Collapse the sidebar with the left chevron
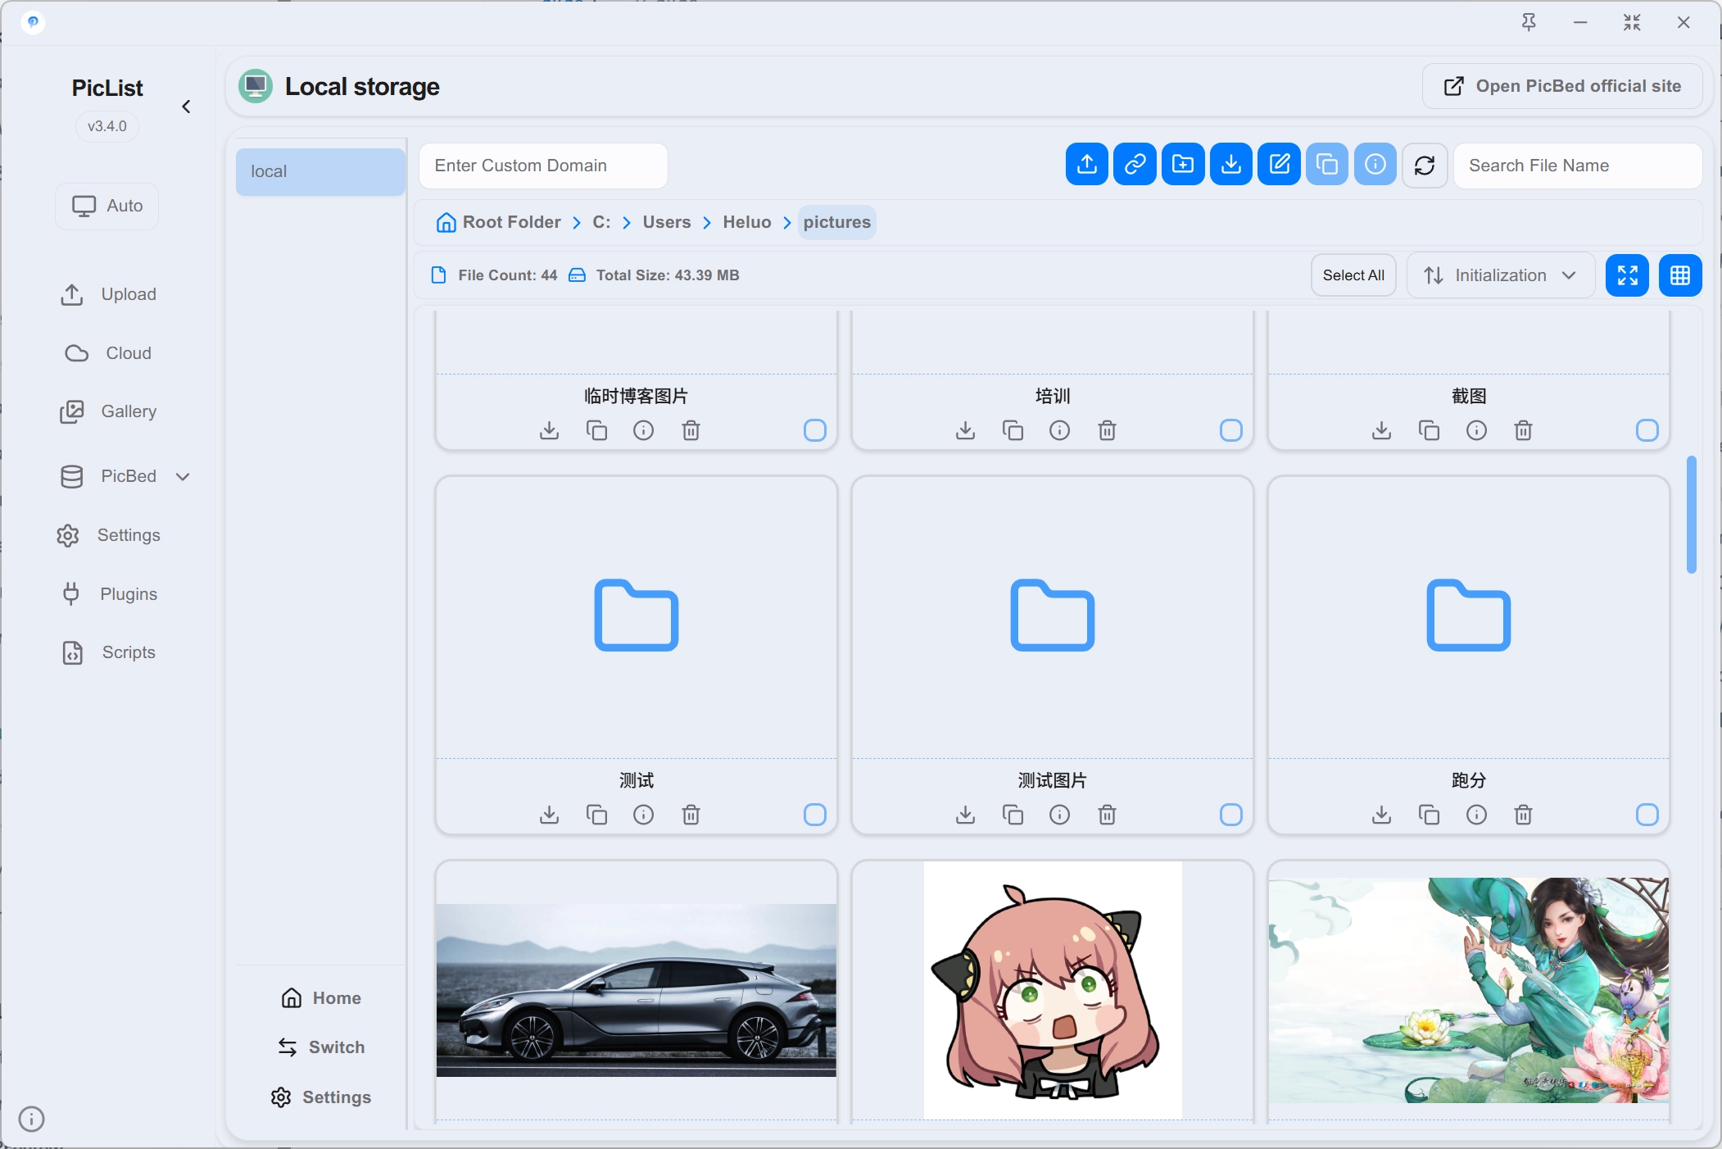The image size is (1722, 1149). click(186, 107)
